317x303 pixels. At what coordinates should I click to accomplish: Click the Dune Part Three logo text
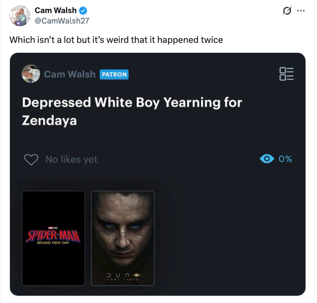(123, 276)
